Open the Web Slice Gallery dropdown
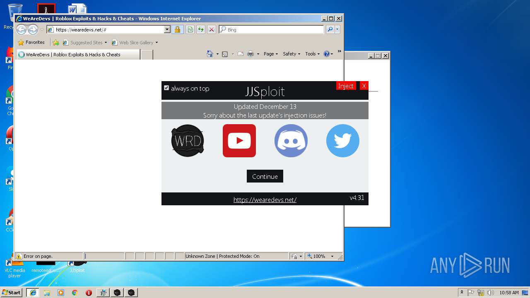Viewport: 530px width, 298px height. point(135,43)
